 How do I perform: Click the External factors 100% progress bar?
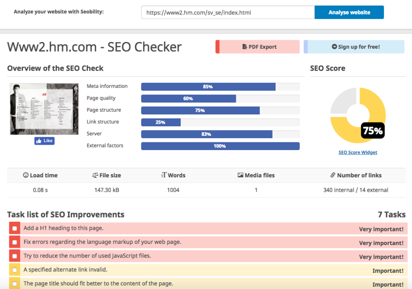(220, 146)
